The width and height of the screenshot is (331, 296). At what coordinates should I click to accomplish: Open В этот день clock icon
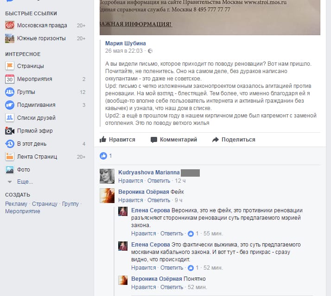pos(10,144)
